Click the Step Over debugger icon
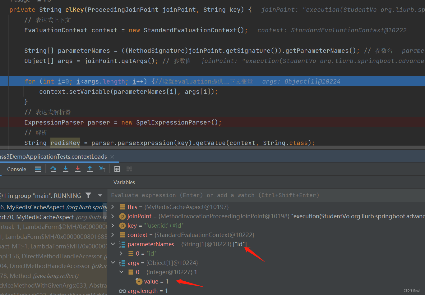Screen dimensions: 425x295 point(53,169)
